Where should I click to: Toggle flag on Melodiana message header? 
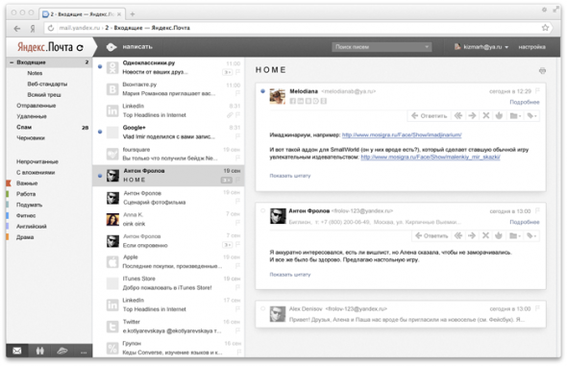point(537,91)
